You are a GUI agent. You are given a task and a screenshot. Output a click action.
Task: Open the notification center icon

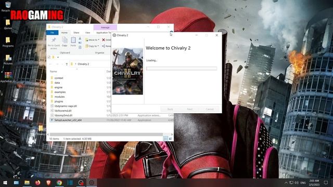326,183
